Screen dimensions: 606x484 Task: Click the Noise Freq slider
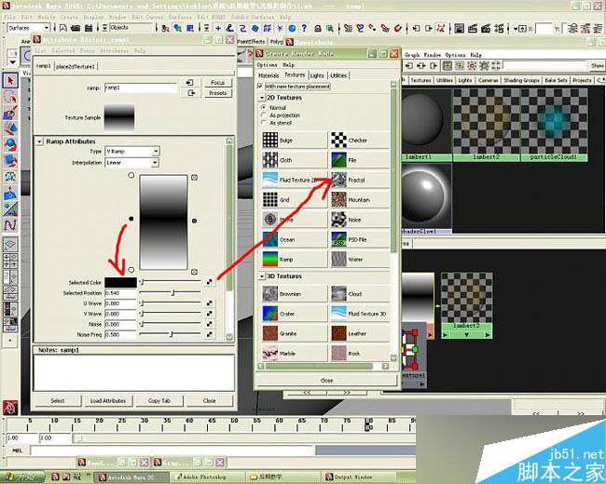pos(171,334)
